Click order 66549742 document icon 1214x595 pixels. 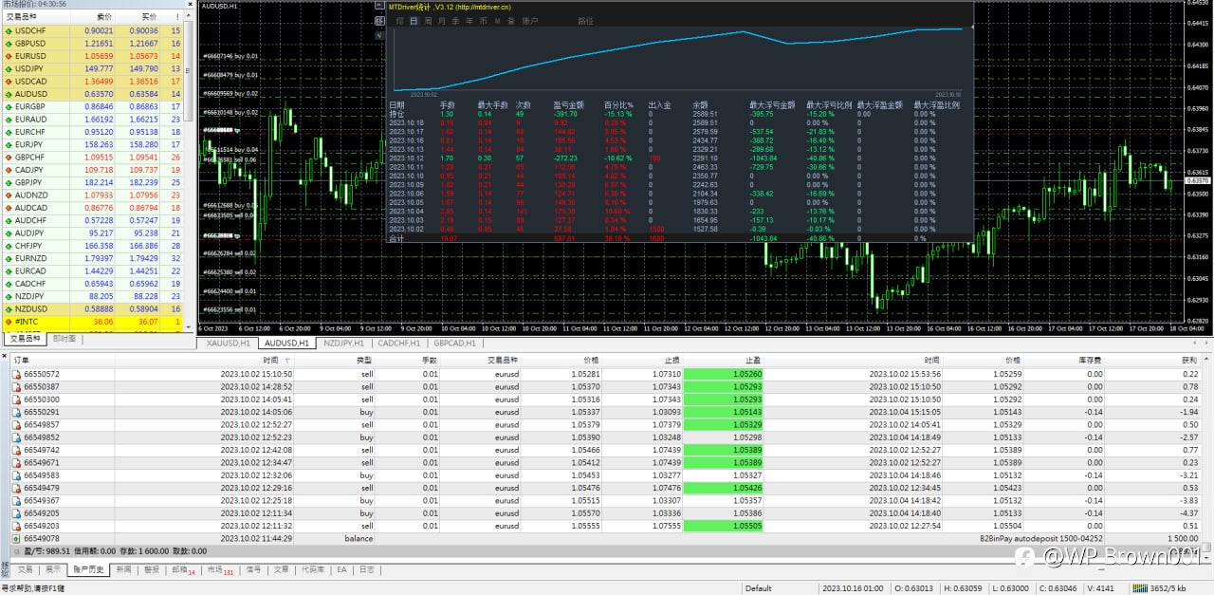(x=16, y=450)
